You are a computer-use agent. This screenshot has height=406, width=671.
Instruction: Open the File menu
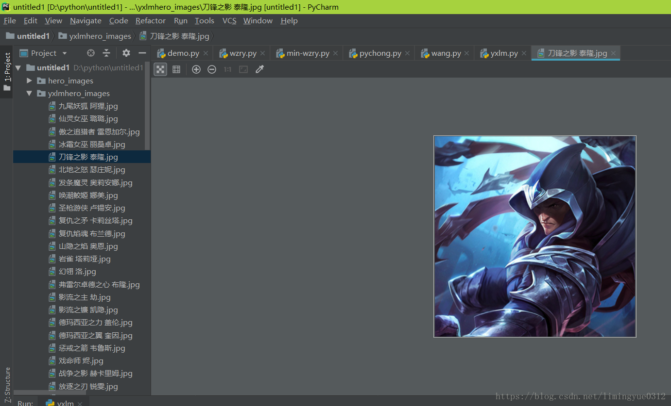point(10,20)
